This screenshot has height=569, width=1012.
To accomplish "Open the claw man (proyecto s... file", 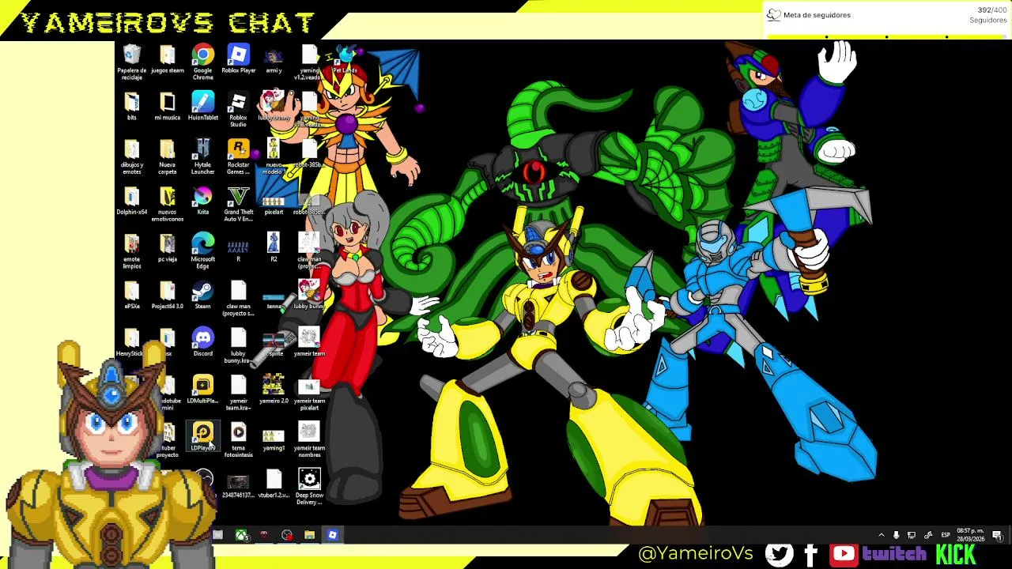I will click(238, 299).
